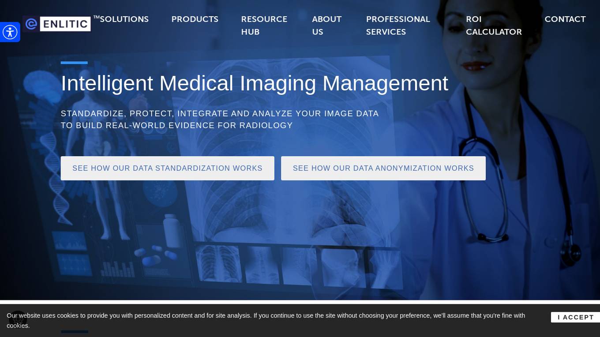Go to the Contact page
Image resolution: width=600 pixels, height=337 pixels.
click(565, 19)
